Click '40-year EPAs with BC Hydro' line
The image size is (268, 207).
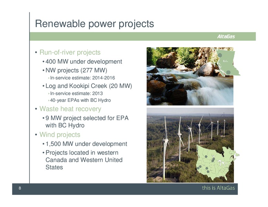pos(80,100)
